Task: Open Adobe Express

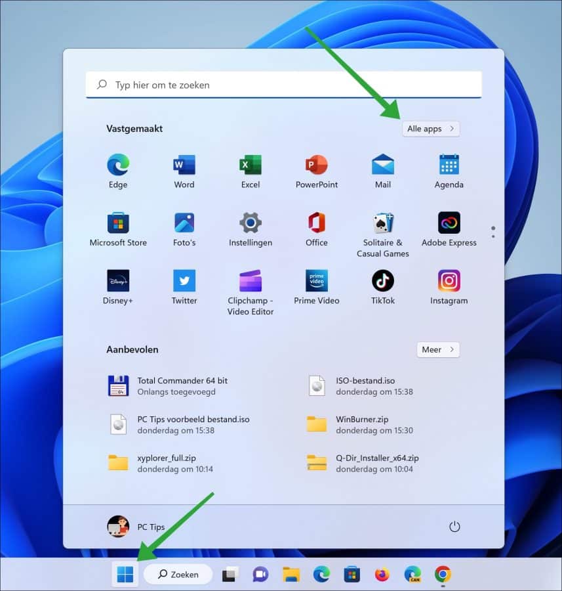Action: pyautogui.click(x=449, y=229)
